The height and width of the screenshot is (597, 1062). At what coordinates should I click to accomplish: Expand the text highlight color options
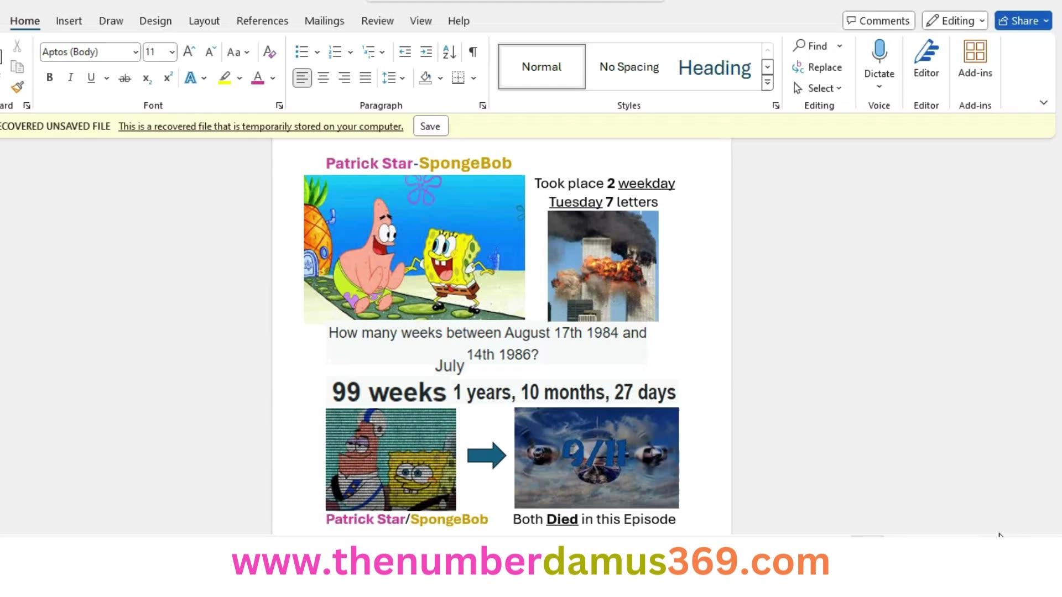click(x=240, y=77)
